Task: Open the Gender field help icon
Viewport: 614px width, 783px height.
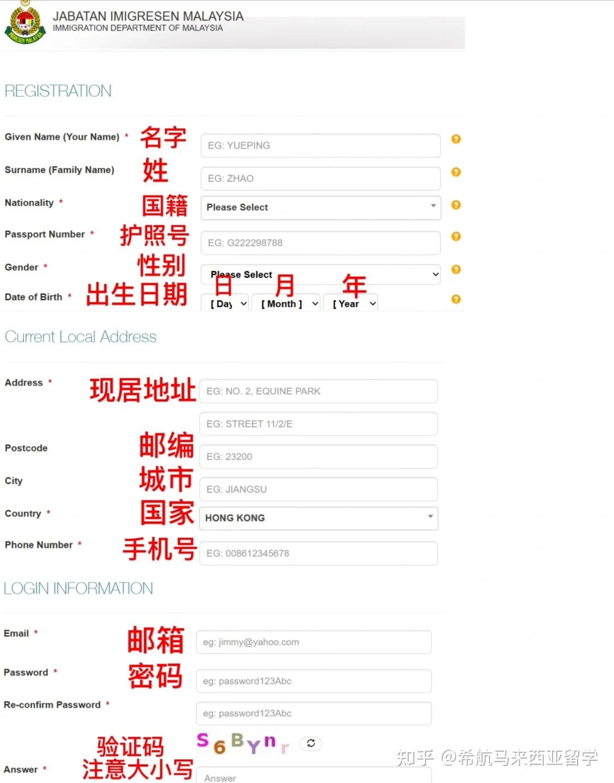Action: tap(455, 269)
